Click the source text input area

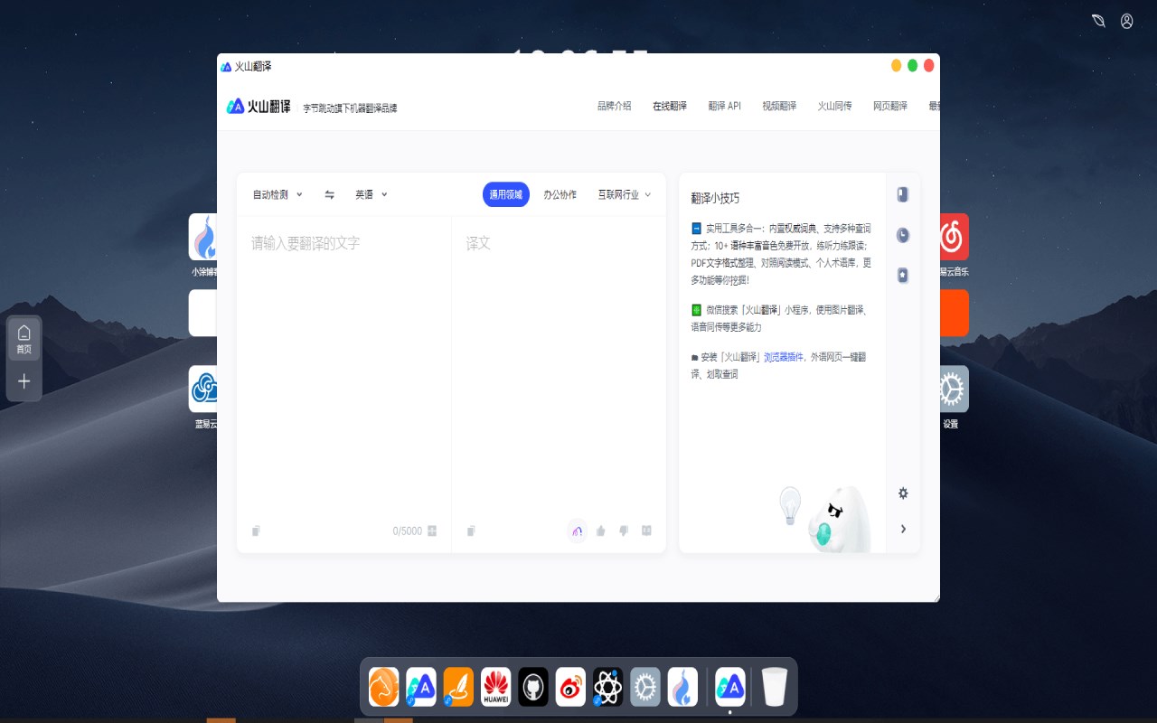(x=343, y=366)
